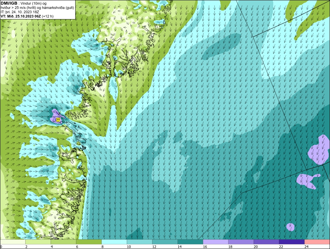330x249 pixels.
Task: Click the 6–8 m/s green legend swatch
Action: 89,242
